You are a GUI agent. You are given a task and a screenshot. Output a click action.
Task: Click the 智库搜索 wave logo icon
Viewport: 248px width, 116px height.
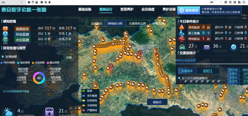pos(181,10)
